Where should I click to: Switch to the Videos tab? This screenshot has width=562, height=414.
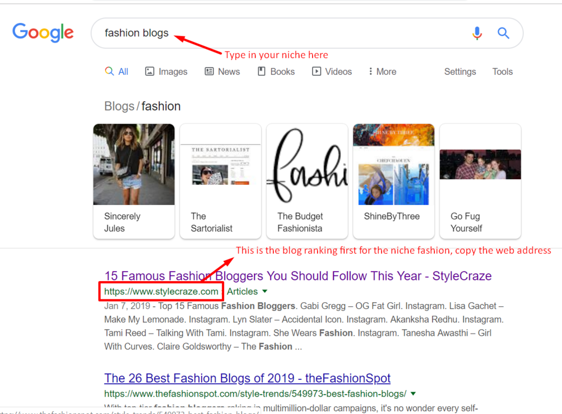[332, 72]
